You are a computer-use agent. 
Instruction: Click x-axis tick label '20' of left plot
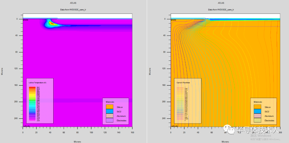(x=36, y=133)
